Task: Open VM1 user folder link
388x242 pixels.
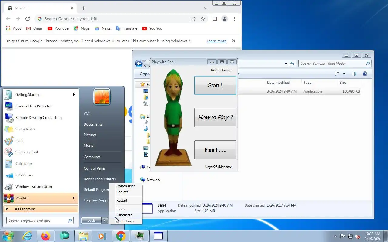Action: (87, 114)
